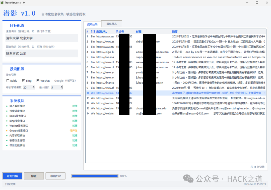
Task: Select highlighted row 10 weixin result
Action: pos(176,93)
